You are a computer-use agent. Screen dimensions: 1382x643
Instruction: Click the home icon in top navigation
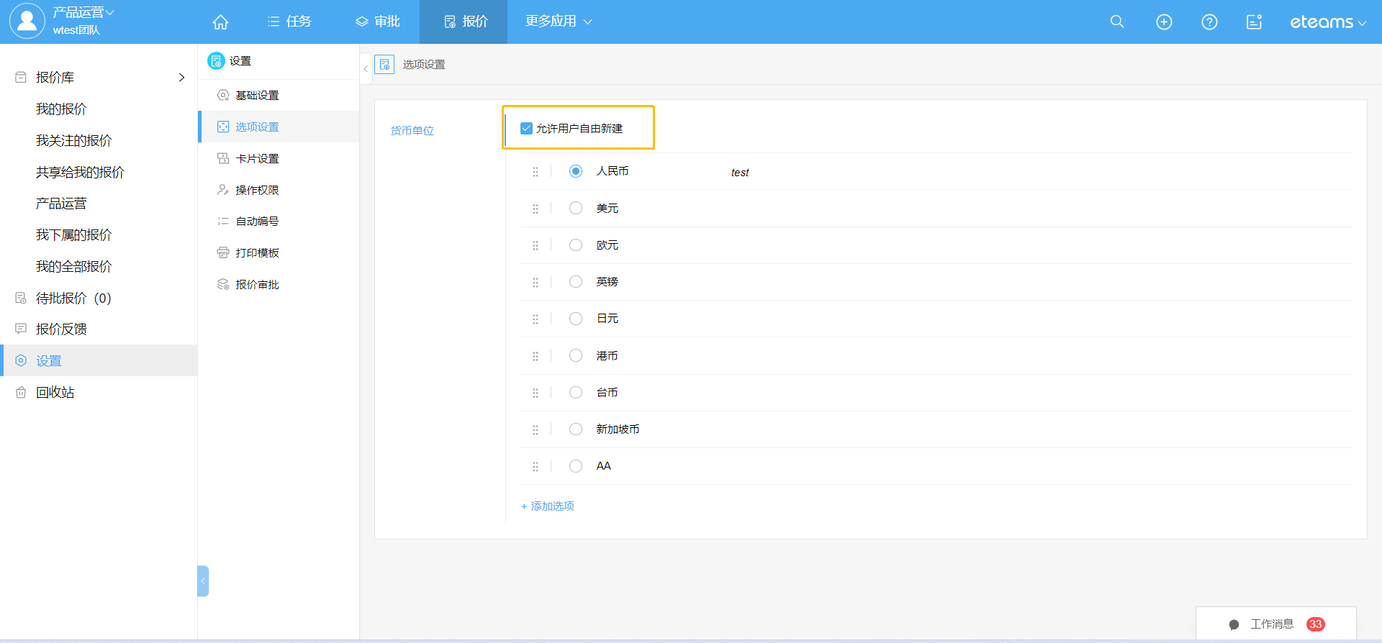(220, 22)
